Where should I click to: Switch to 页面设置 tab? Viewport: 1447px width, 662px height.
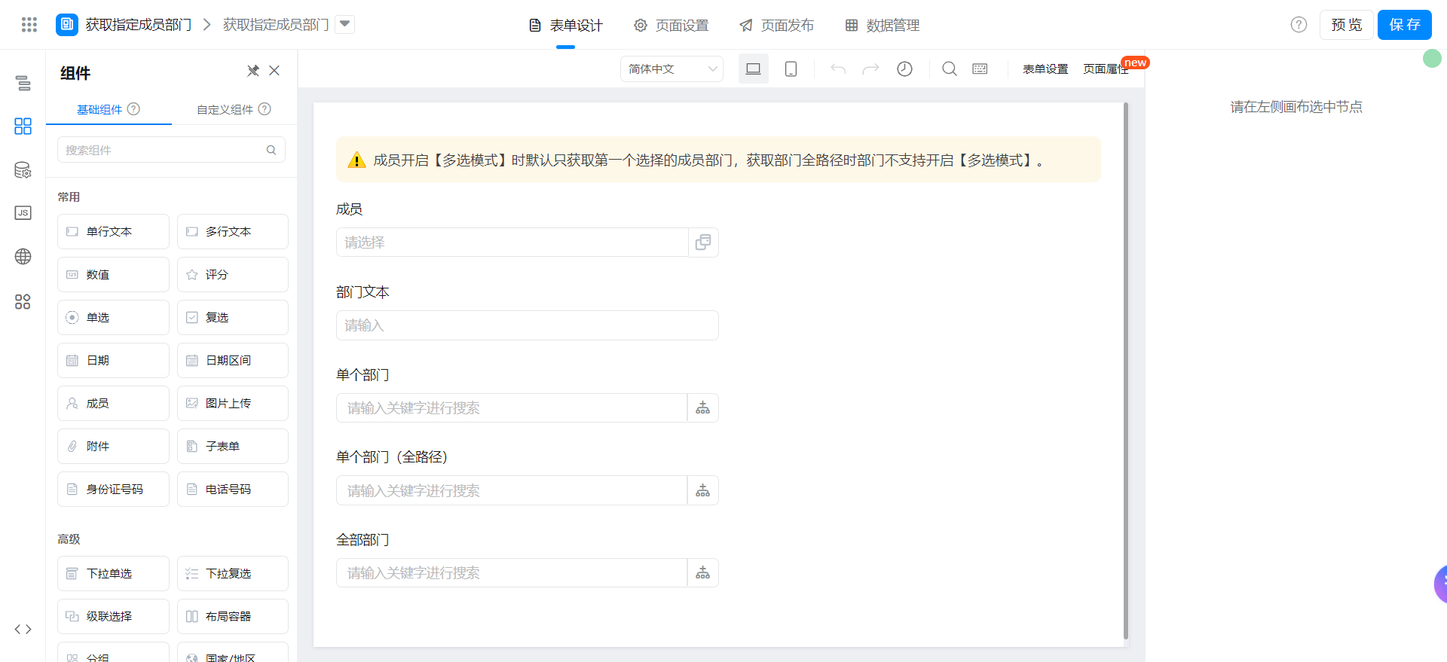(671, 26)
